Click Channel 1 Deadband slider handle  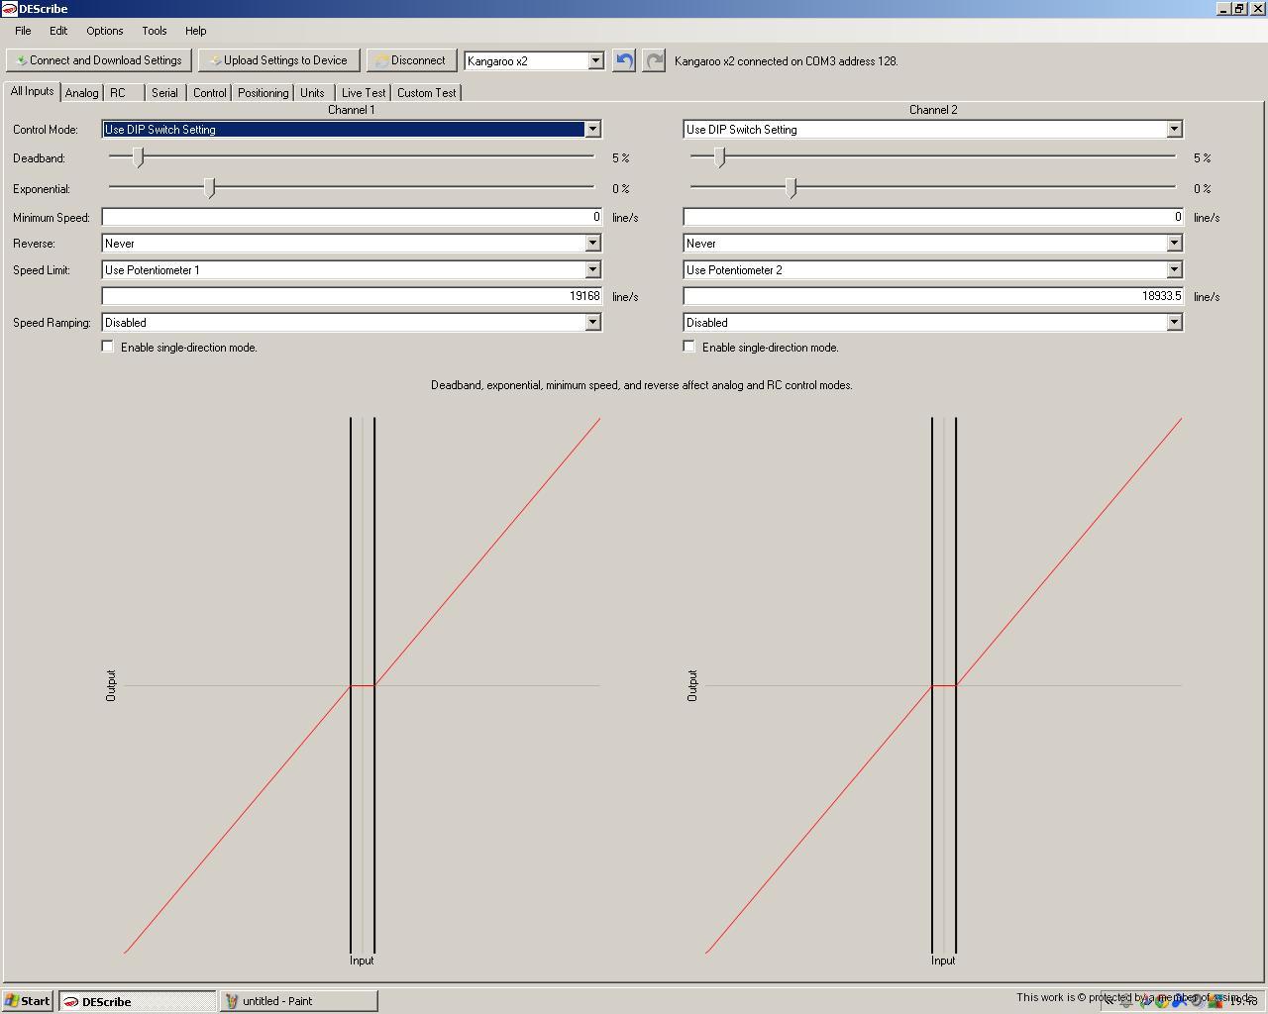tap(139, 157)
